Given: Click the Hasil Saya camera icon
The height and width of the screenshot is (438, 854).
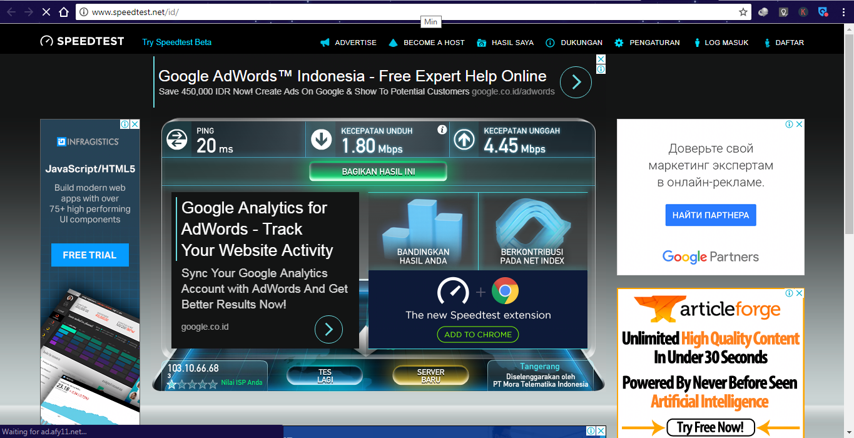Looking at the screenshot, I should tap(482, 43).
